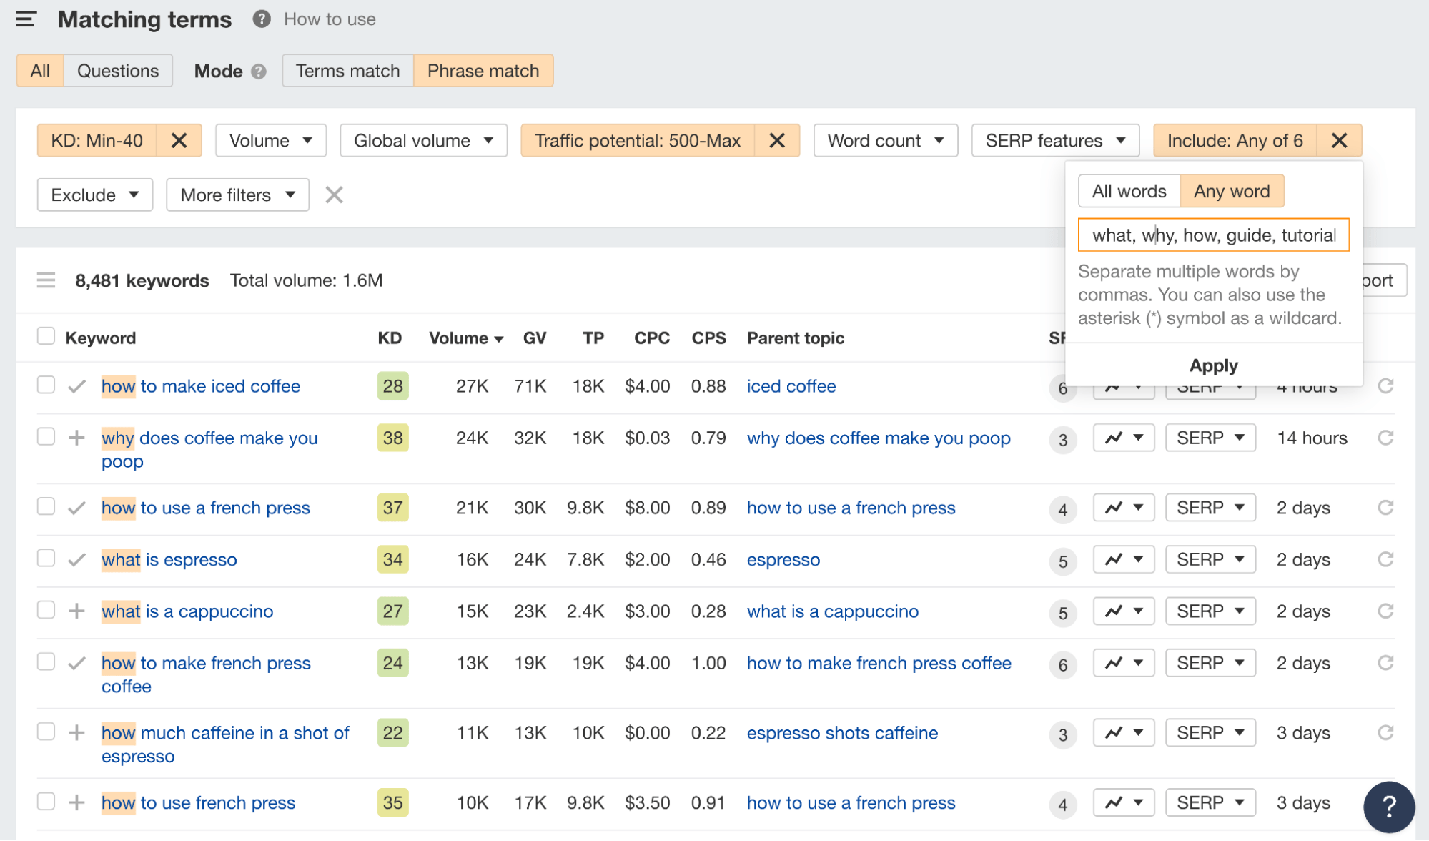Screen dimensions: 1429x841
Task: Click the include filter search input field
Action: pos(1214,235)
